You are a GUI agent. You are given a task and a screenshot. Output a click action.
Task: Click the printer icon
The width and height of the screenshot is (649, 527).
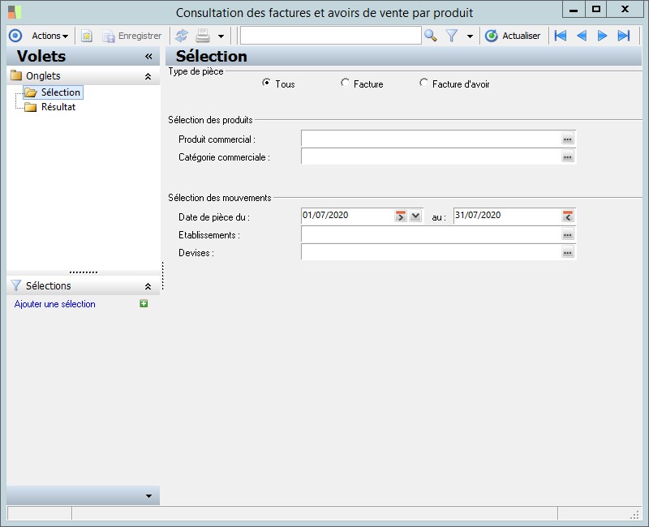tap(202, 36)
